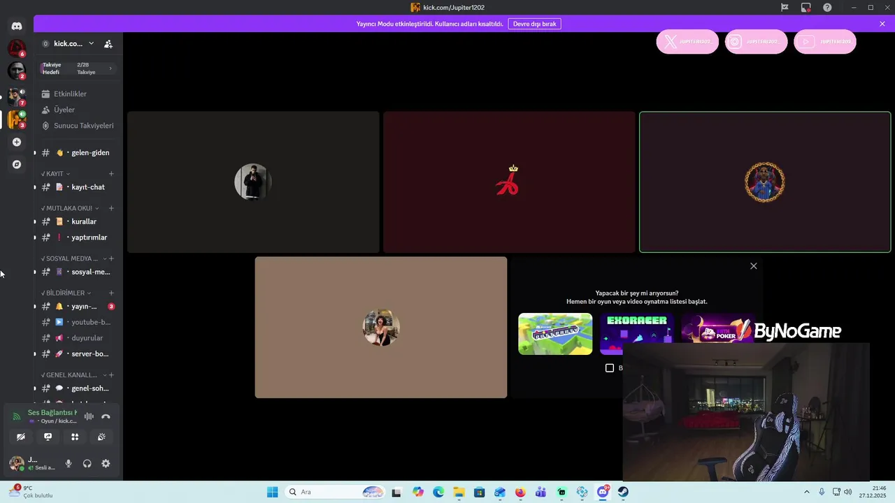The height and width of the screenshot is (503, 895).
Task: Open the kayıt-chat channel
Action: pyautogui.click(x=78, y=187)
